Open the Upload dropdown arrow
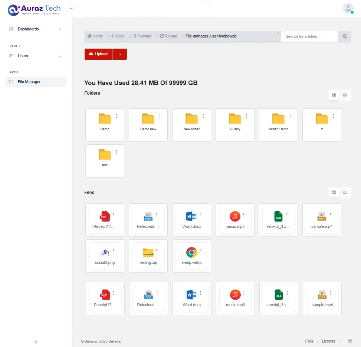The image size is (361, 347). tap(119, 54)
